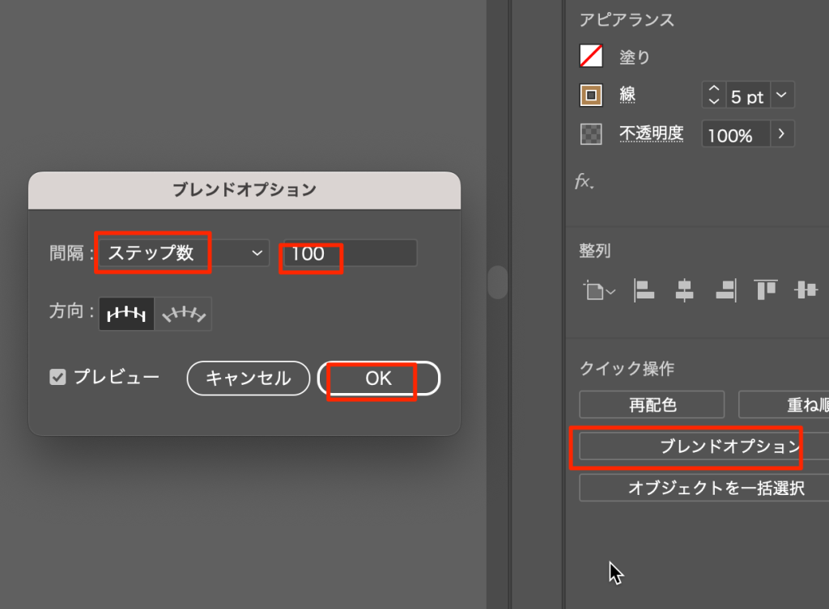829x609 pixels.
Task: Click the fx effects icon
Action: click(x=585, y=182)
